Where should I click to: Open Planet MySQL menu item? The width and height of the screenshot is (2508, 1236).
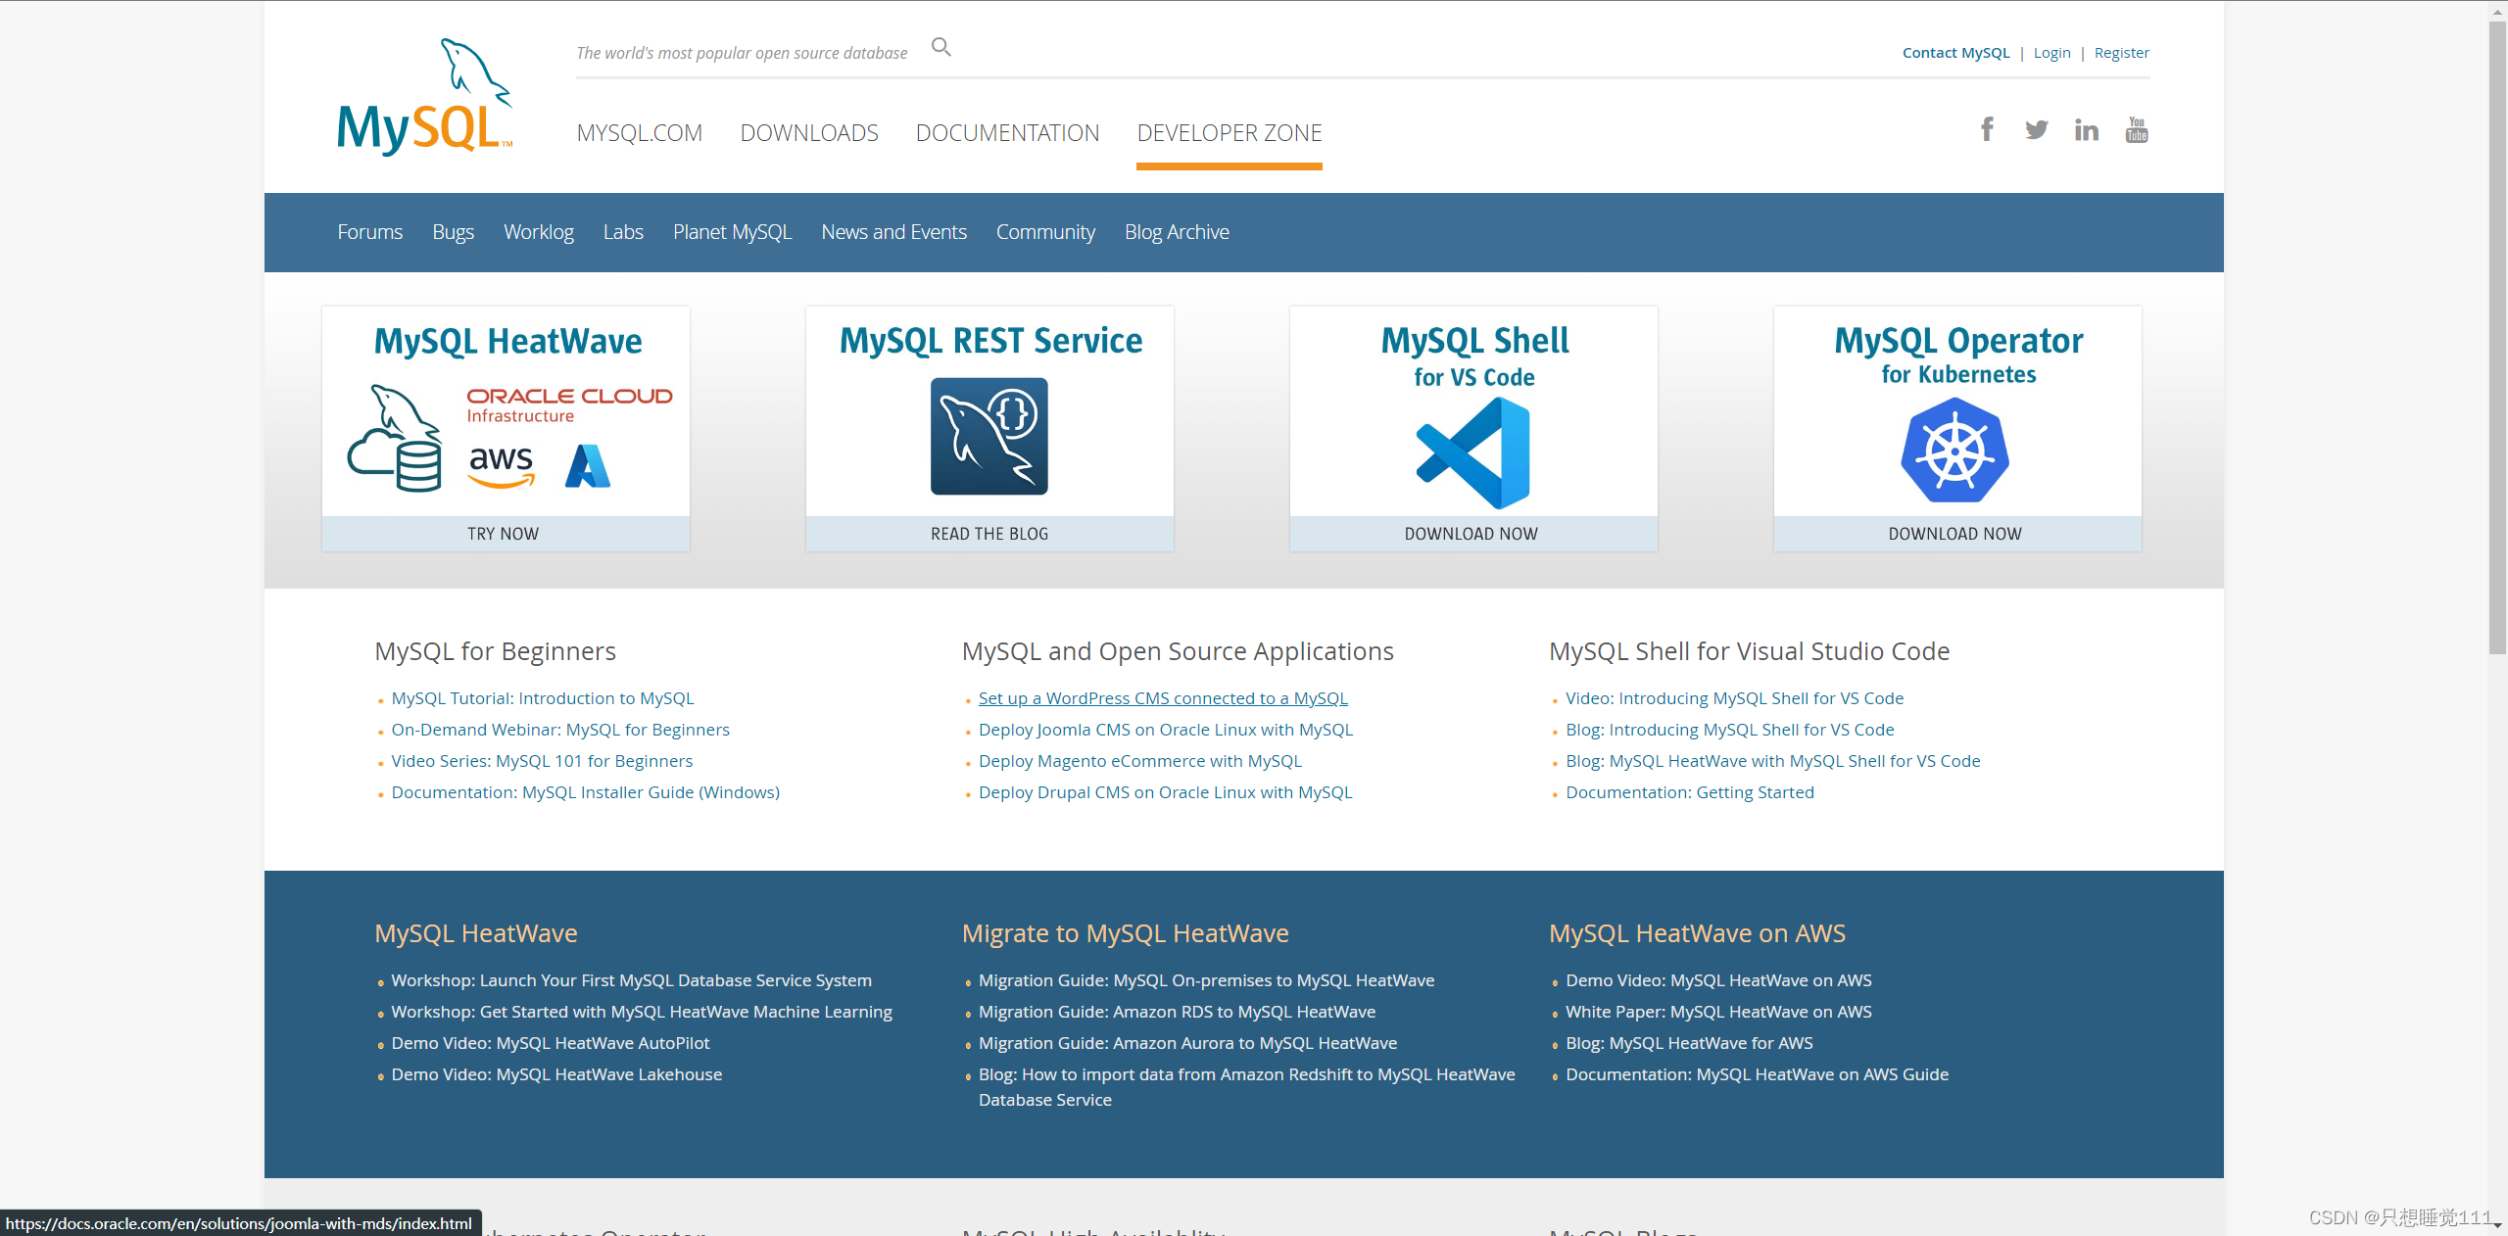(x=732, y=232)
